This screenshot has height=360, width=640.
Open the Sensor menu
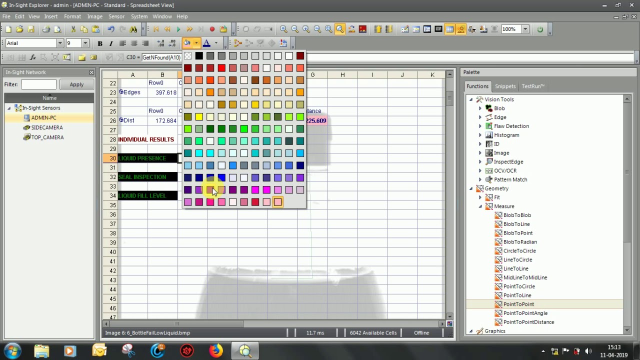[x=116, y=16]
